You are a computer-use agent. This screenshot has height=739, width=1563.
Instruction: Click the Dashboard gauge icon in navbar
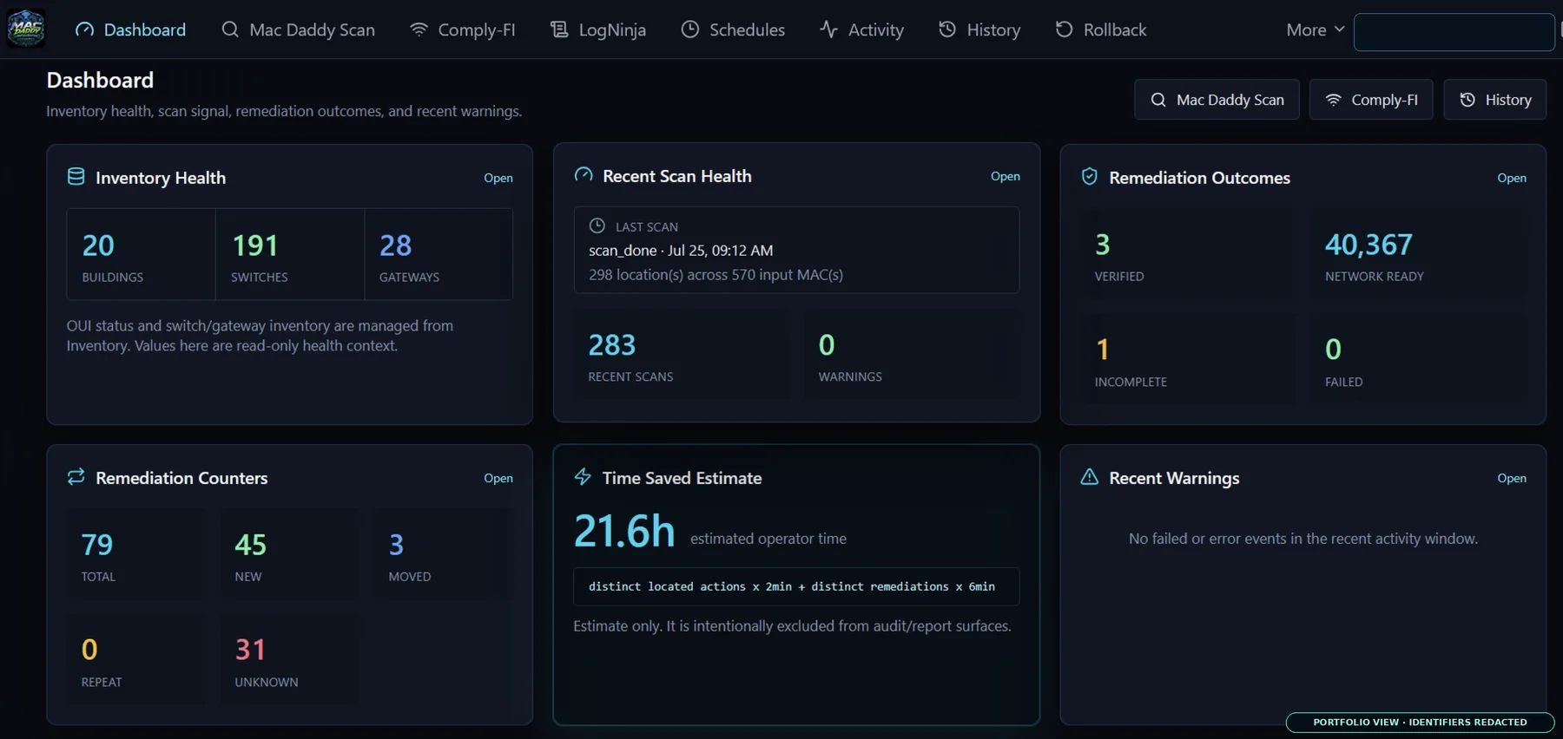coord(84,29)
